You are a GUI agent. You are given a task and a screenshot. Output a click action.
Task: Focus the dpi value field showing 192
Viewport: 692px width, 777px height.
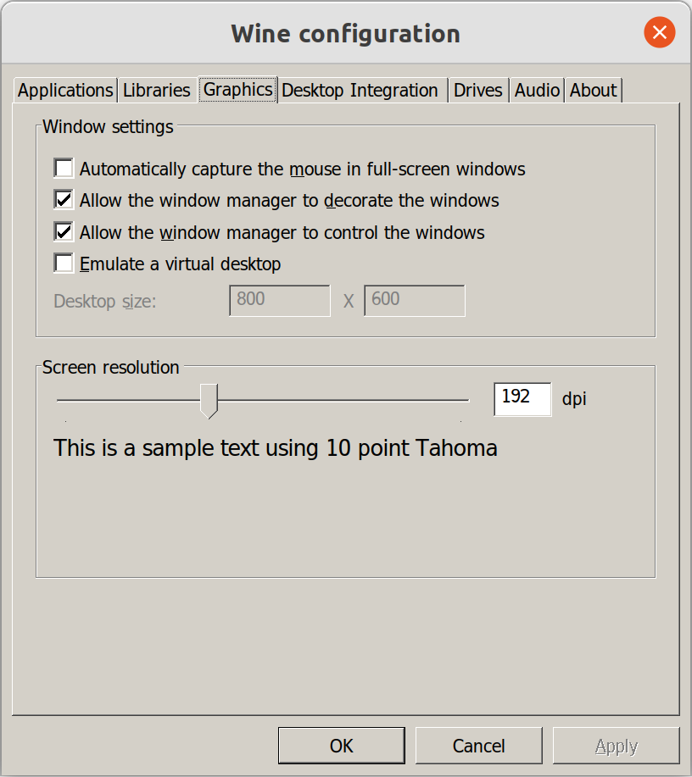tap(523, 399)
